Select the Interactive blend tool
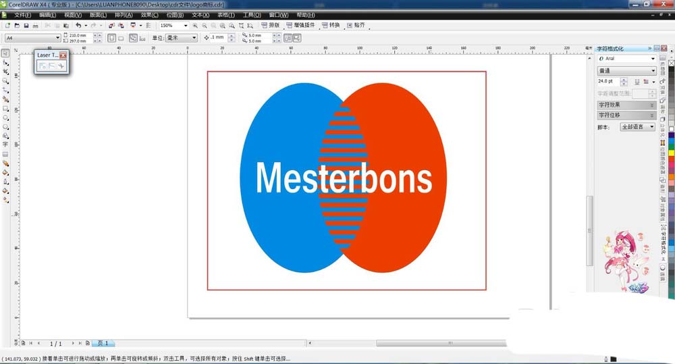The height and width of the screenshot is (364, 675). click(5, 163)
